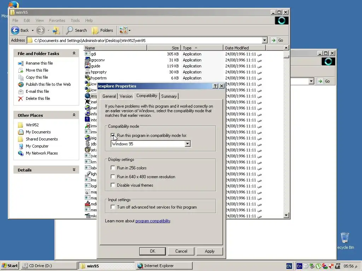
Task: Switch to the General tab
Action: pyautogui.click(x=109, y=96)
